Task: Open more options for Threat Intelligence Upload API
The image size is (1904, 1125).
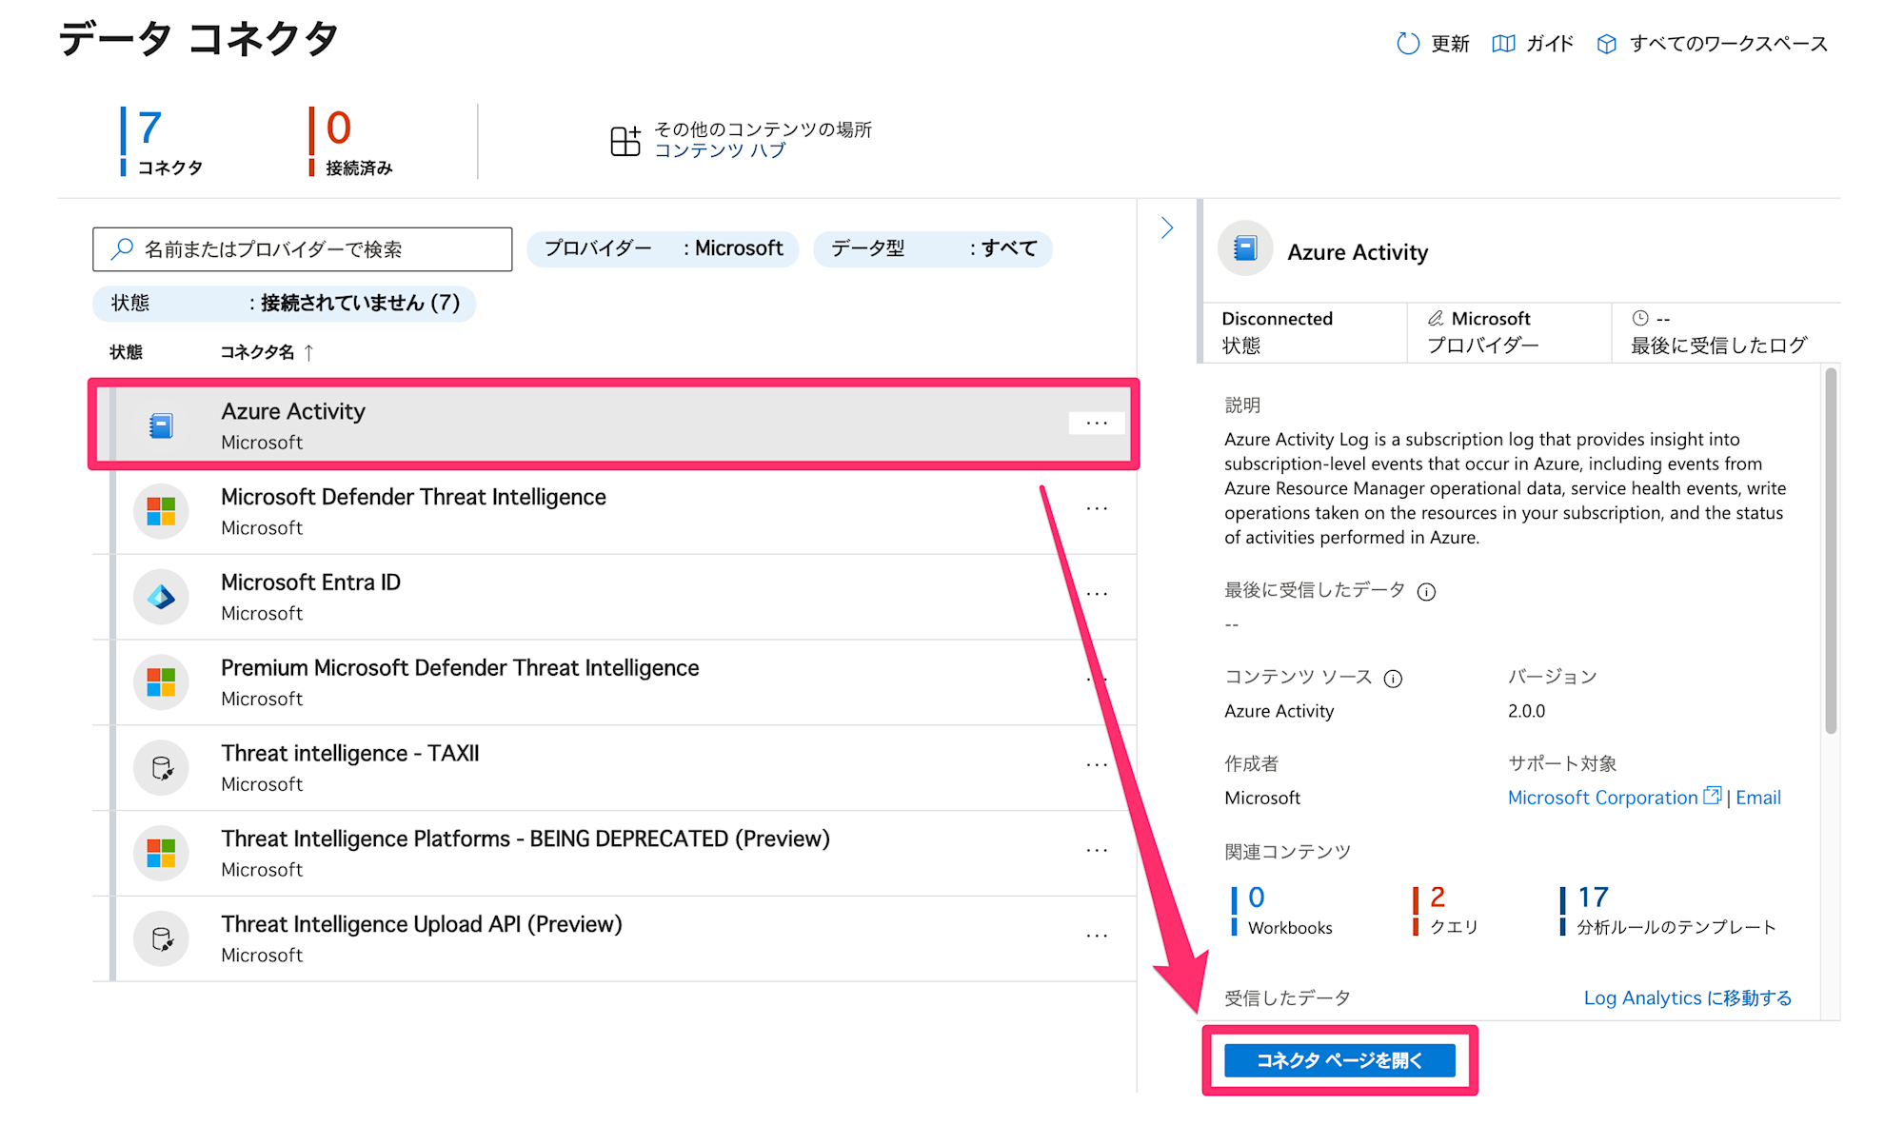Action: 1097,936
